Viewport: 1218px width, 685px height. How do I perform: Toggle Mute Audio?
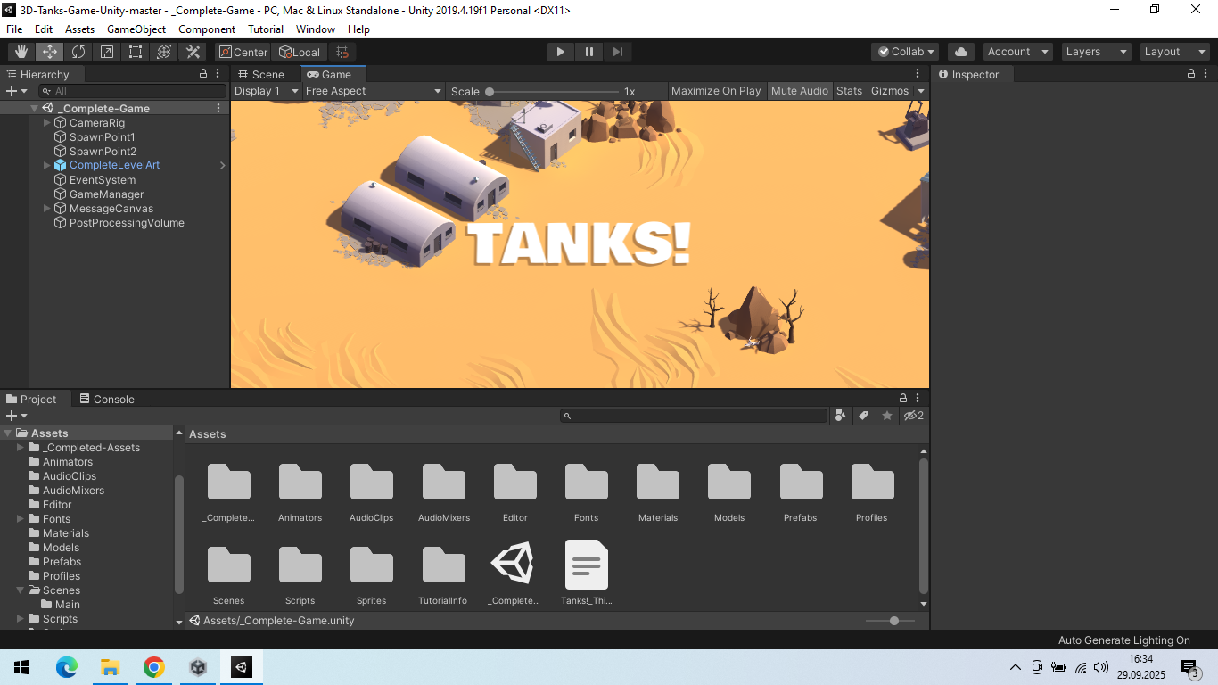click(x=799, y=91)
